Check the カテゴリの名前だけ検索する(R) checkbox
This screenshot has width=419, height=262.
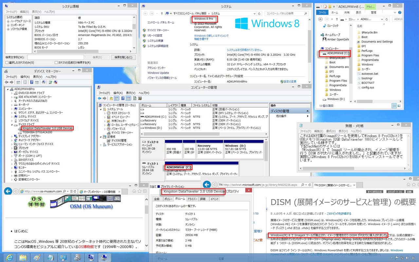(56, 63)
